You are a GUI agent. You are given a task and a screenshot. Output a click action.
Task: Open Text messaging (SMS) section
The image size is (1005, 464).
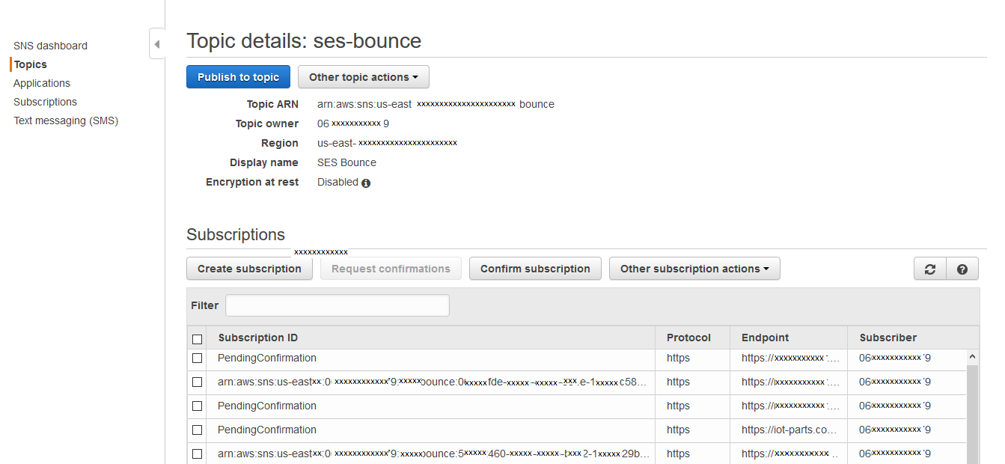(x=66, y=120)
